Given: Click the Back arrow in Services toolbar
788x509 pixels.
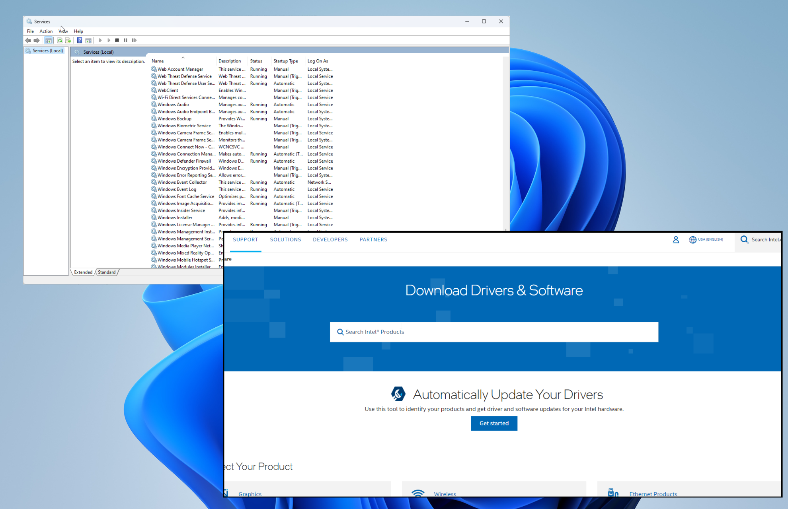Looking at the screenshot, I should click(28, 40).
